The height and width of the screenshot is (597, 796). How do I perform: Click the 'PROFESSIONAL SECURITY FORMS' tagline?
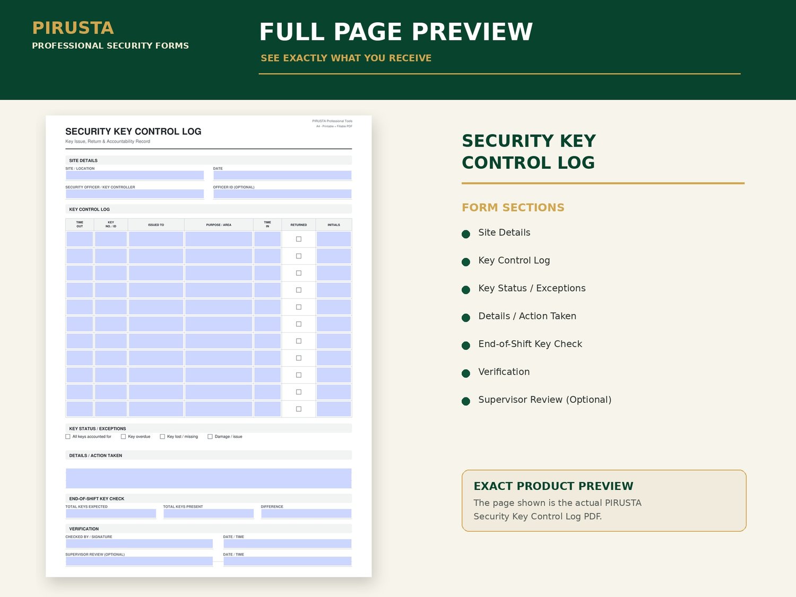coord(110,46)
